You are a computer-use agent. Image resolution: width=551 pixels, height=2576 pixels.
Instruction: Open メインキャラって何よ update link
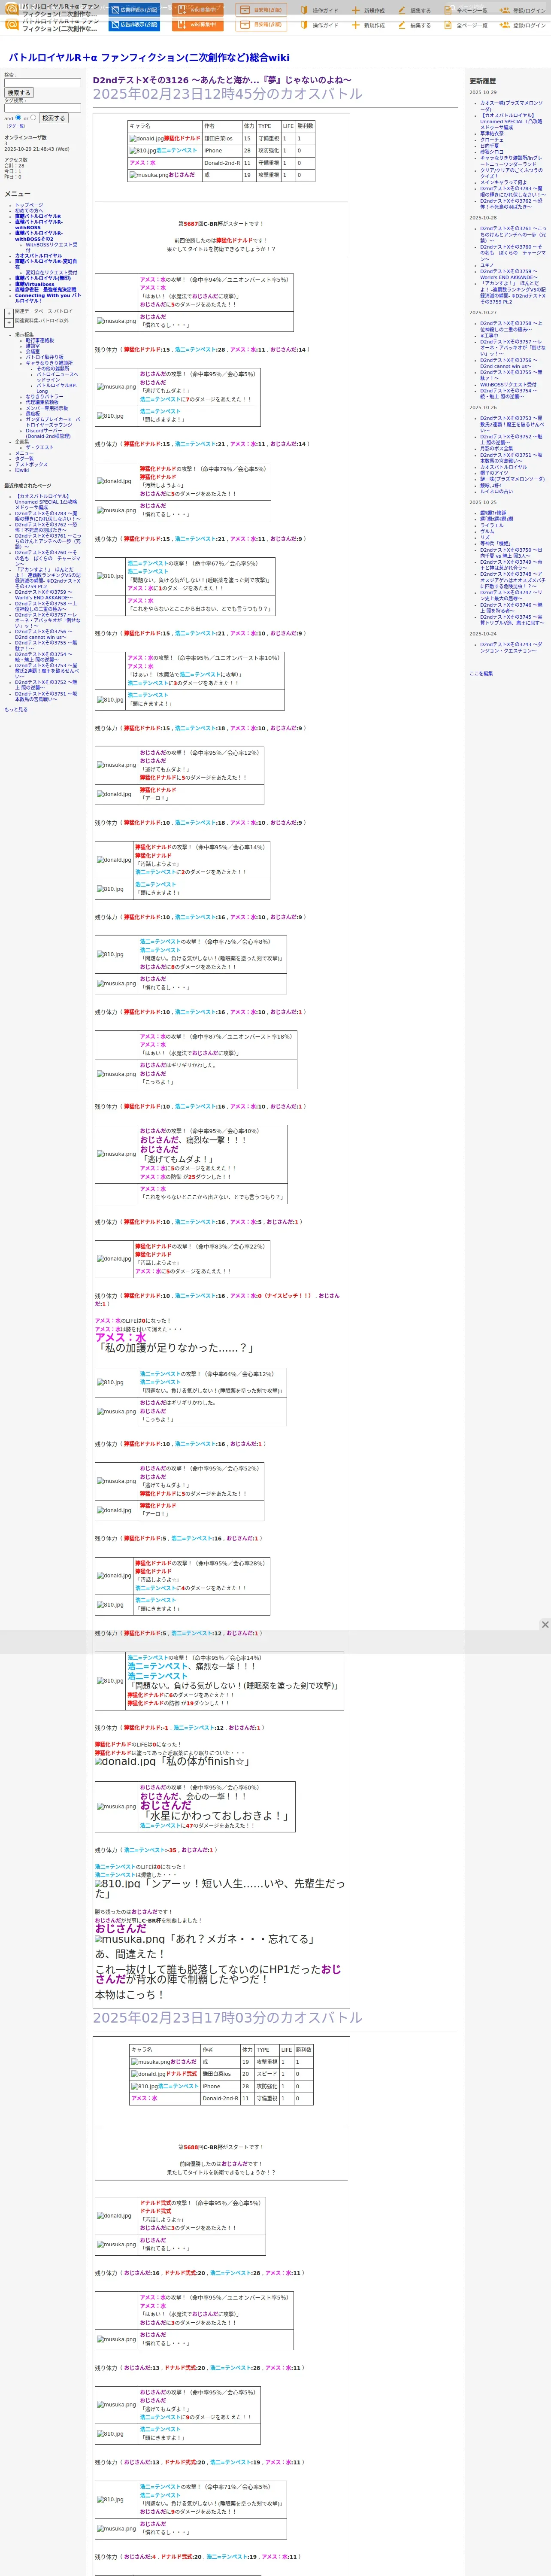[x=503, y=182]
